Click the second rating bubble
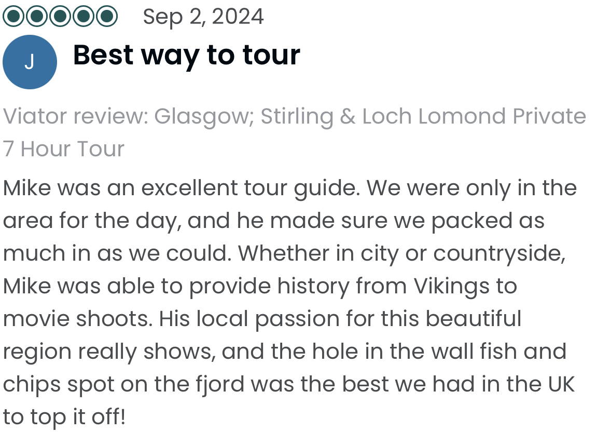Viewport: 597px width, 432px height. [x=37, y=16]
